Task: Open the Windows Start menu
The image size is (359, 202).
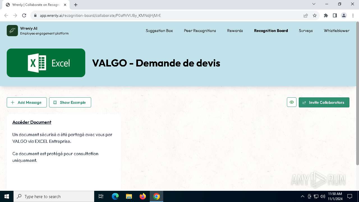Action: [7, 196]
